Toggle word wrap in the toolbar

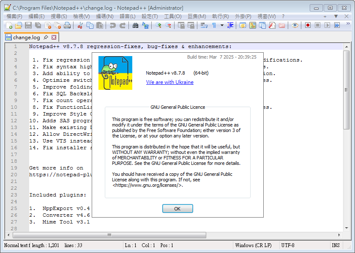pyautogui.click(x=204, y=25)
